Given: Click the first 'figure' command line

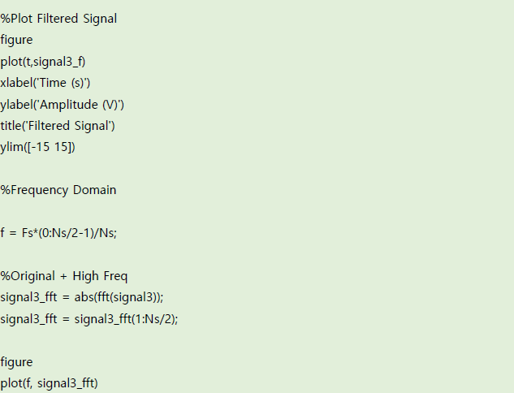Looking at the screenshot, I should coord(17,40).
